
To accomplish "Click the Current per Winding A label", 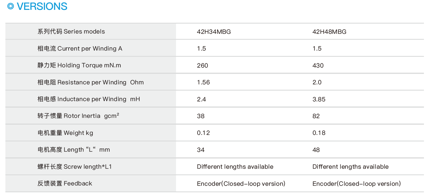I will tap(80, 48).
